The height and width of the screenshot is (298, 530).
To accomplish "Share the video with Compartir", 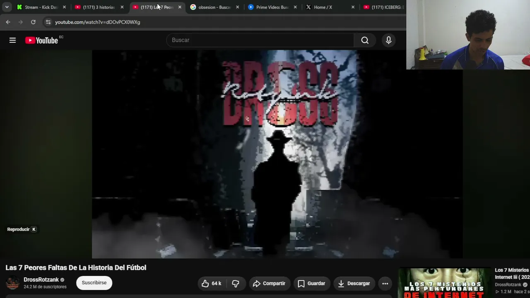I will 269,284.
